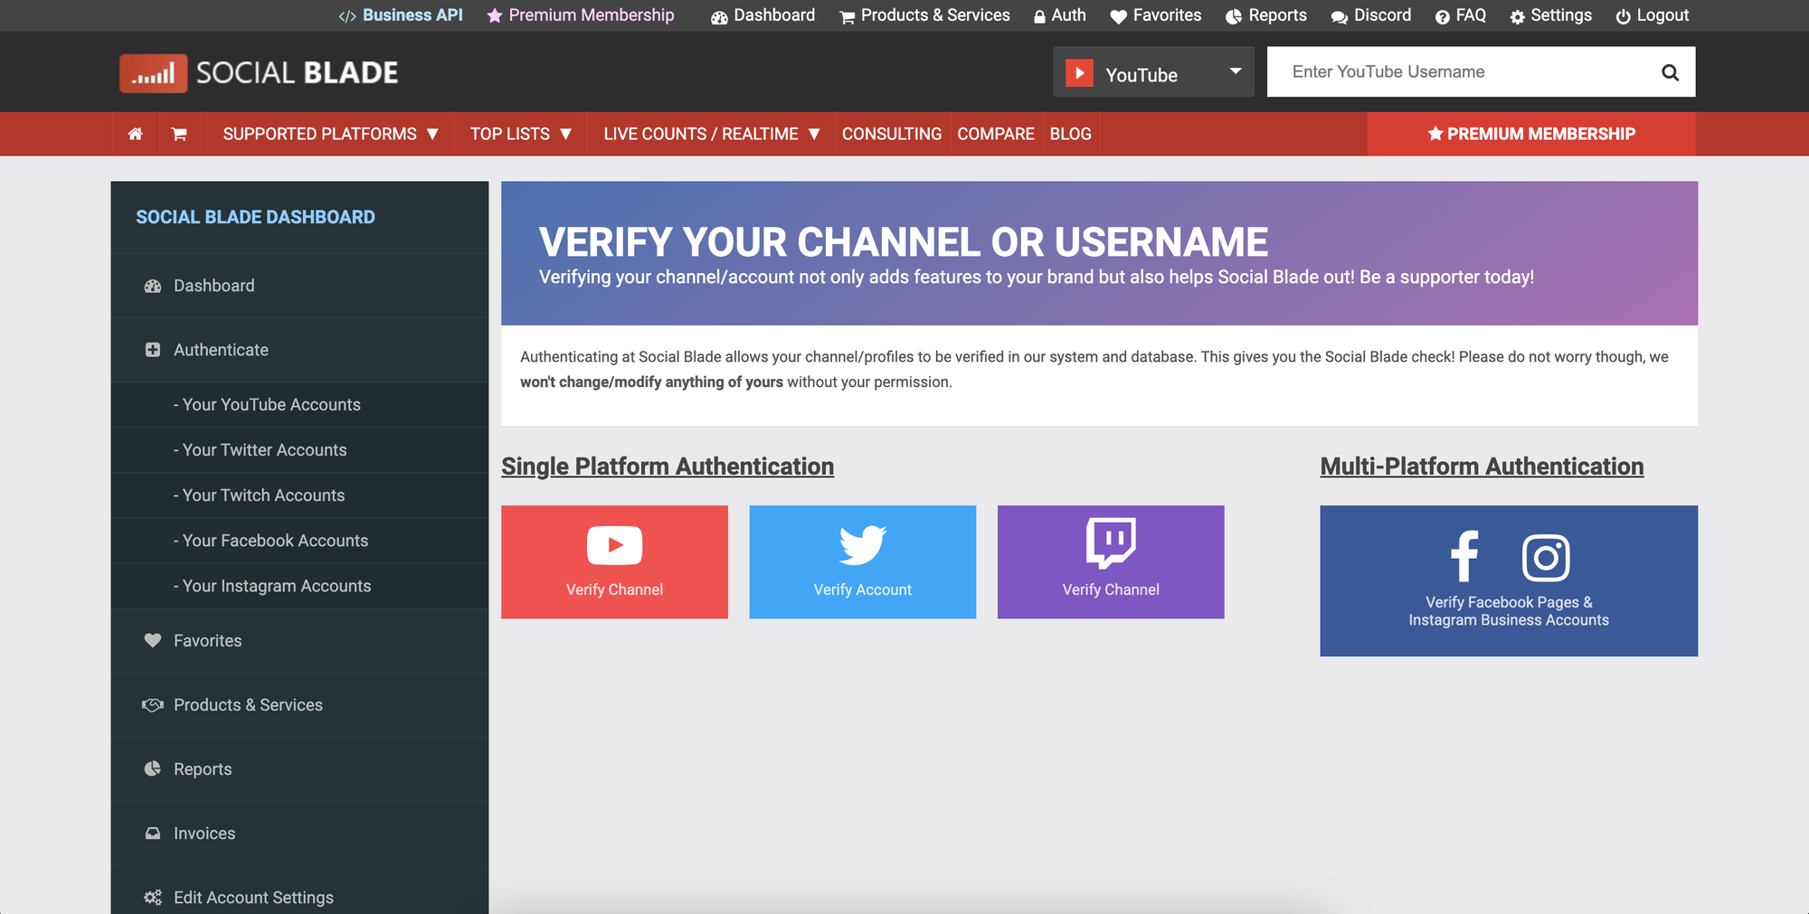
Task: Select the YouTube Verify Channel tile
Action: (614, 561)
